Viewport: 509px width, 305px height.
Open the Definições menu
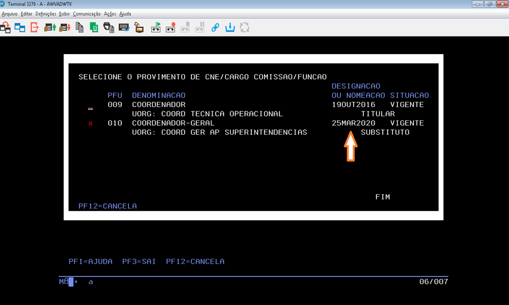coord(46,14)
